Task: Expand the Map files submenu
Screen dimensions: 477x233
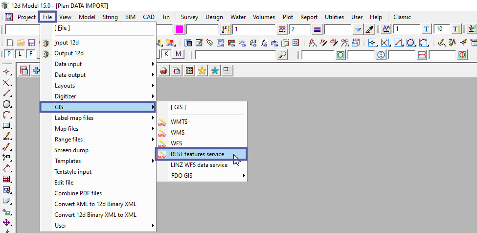Action: [x=98, y=129]
